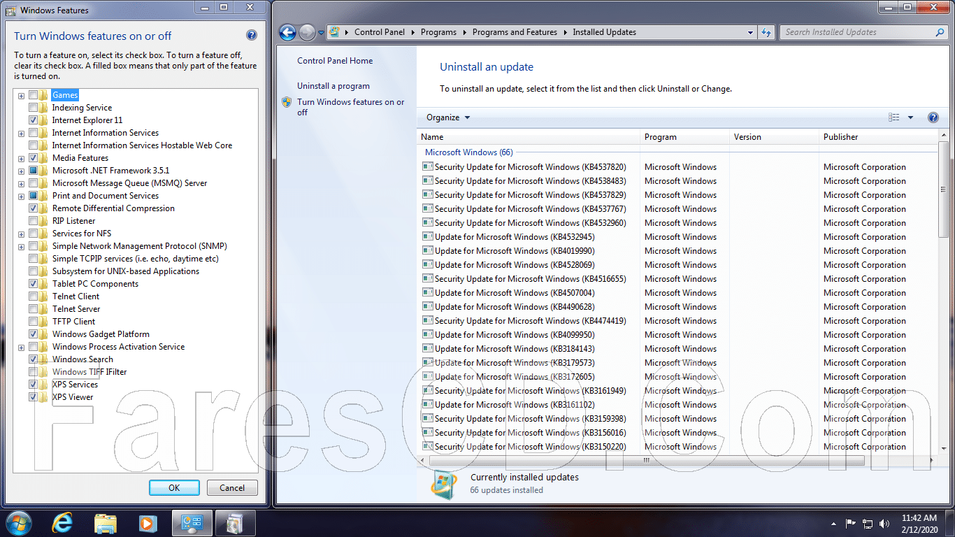Open Control Panel Home link
The height and width of the screenshot is (537, 955).
(335, 61)
